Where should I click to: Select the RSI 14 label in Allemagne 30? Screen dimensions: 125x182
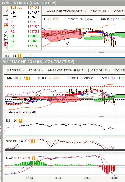click(11, 120)
